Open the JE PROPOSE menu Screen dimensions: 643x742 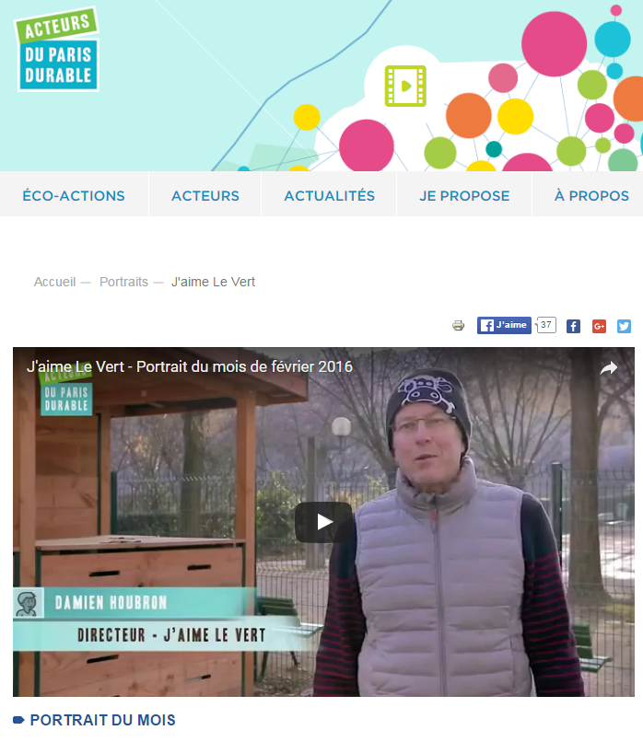click(464, 195)
